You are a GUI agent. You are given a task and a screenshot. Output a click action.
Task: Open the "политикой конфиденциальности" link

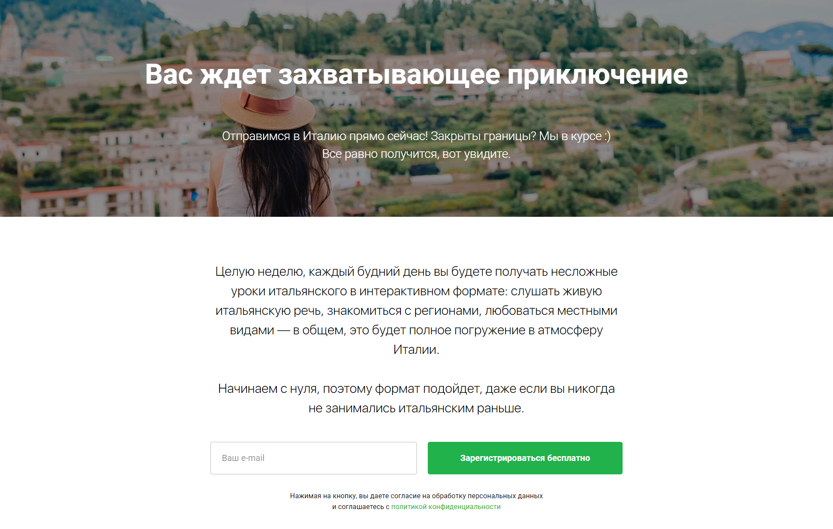coord(446,506)
